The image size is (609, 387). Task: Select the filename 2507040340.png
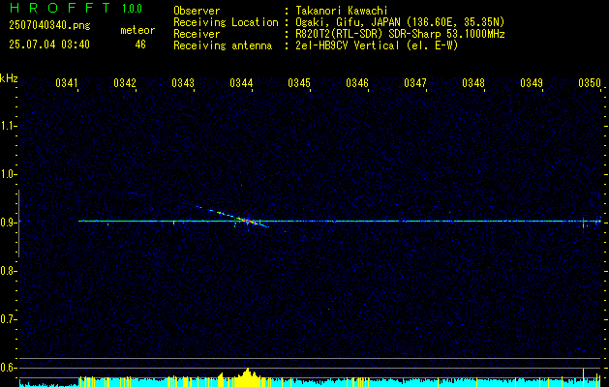(49, 26)
